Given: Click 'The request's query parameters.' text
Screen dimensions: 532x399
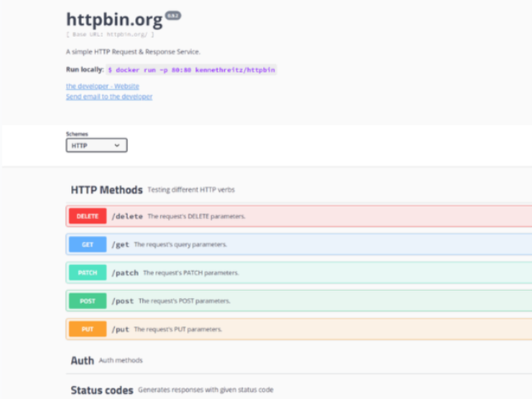Looking at the screenshot, I should coord(180,245).
